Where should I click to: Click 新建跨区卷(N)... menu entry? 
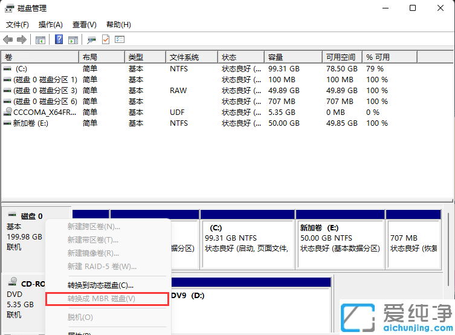(x=108, y=227)
